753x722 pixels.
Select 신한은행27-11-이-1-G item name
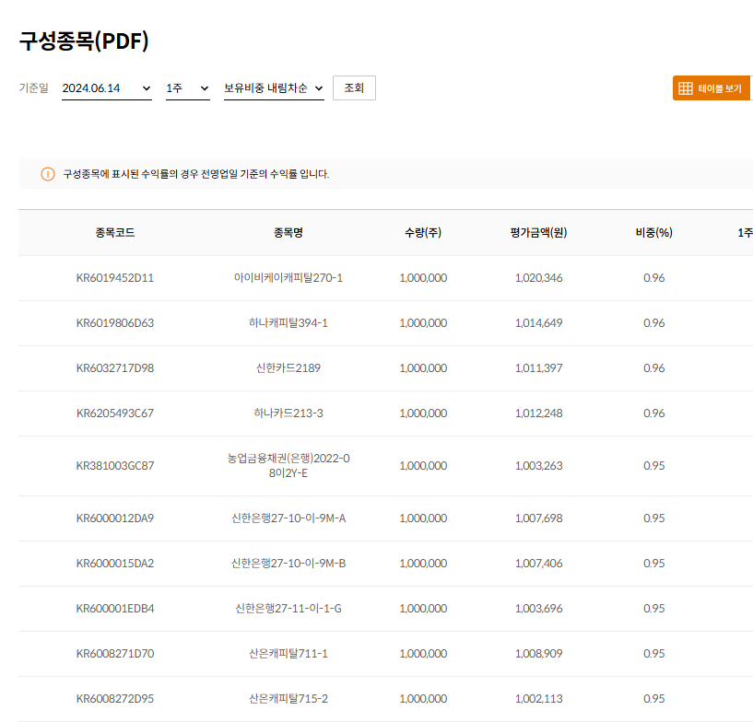click(288, 609)
